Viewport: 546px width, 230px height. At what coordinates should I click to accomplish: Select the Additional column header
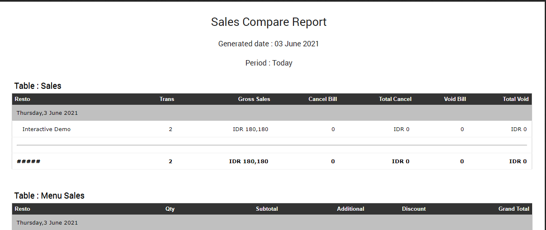click(350, 209)
